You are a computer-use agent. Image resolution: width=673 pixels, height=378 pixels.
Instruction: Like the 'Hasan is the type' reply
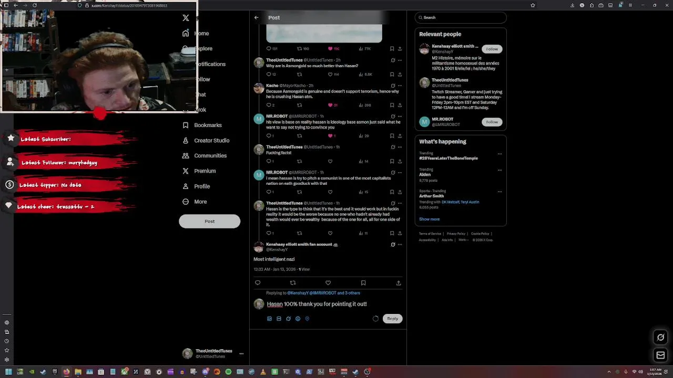click(x=330, y=233)
